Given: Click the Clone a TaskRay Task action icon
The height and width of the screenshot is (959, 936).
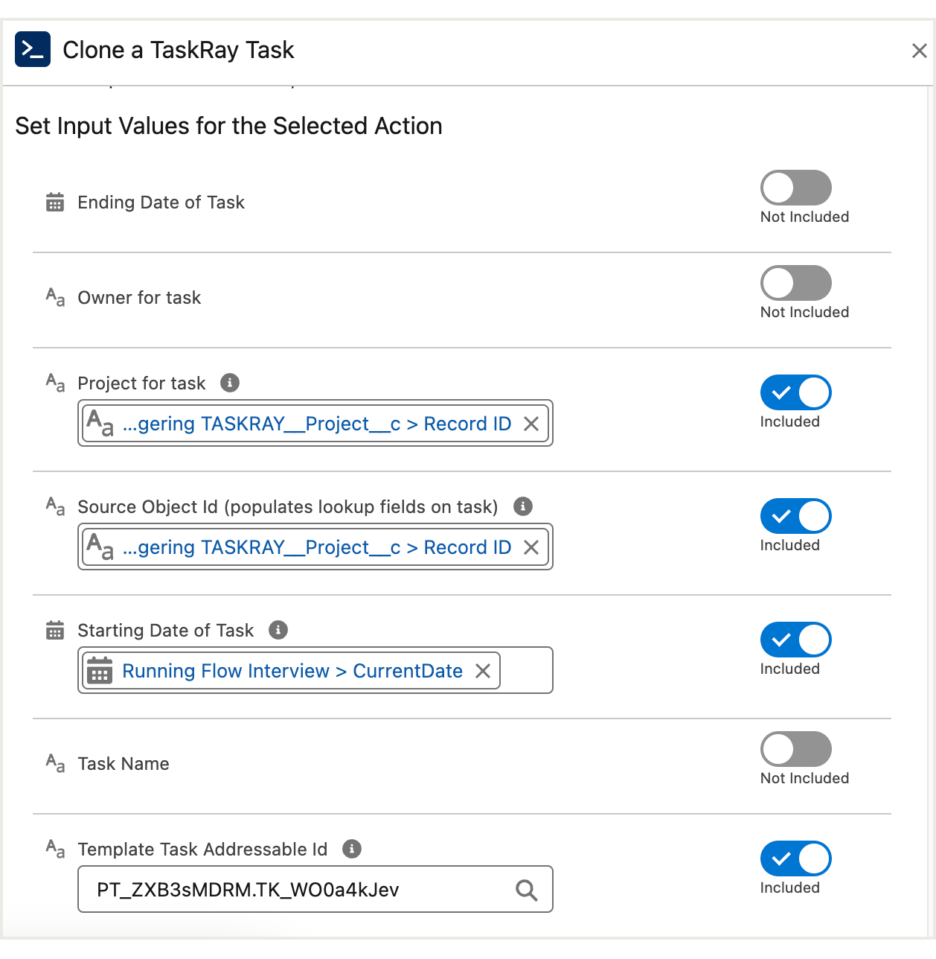Looking at the screenshot, I should click(33, 50).
